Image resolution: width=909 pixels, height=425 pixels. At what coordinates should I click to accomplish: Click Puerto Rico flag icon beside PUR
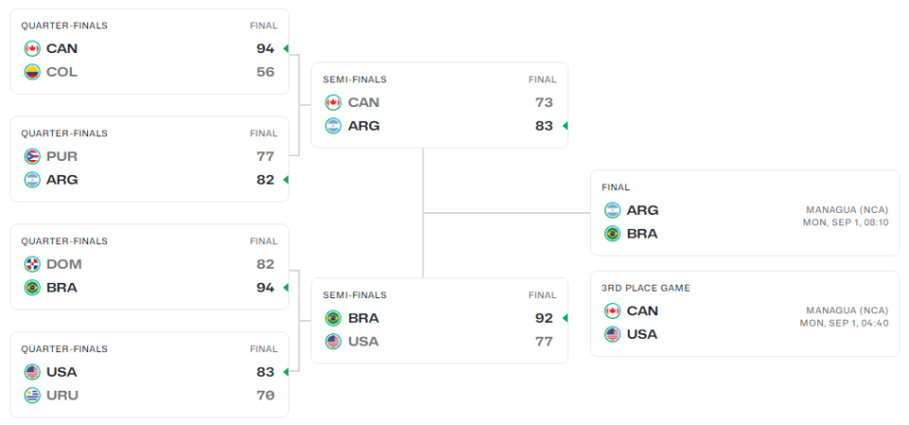32,156
